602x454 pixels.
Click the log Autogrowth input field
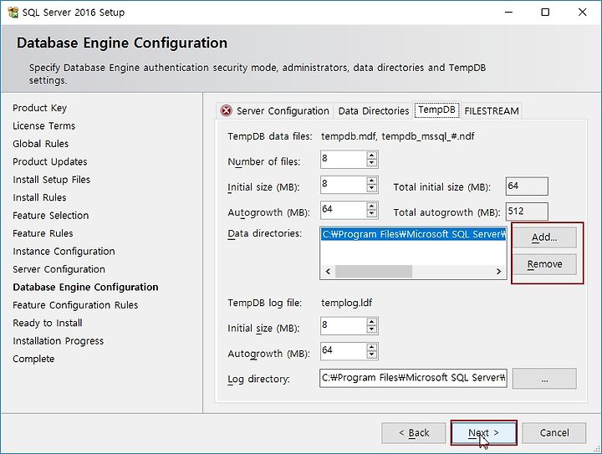tap(344, 351)
